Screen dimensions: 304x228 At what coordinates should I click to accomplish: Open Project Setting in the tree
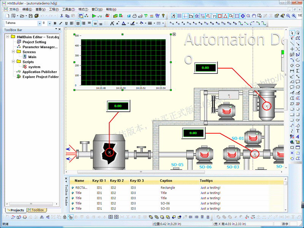coord(34,42)
